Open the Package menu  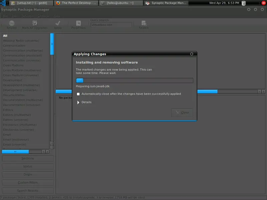pos(27,16)
